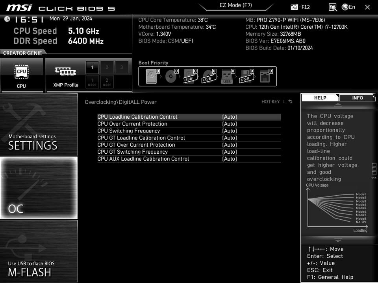The width and height of the screenshot is (378, 283).
Task: Select the CPU Switching Frequency label
Action: click(128, 130)
